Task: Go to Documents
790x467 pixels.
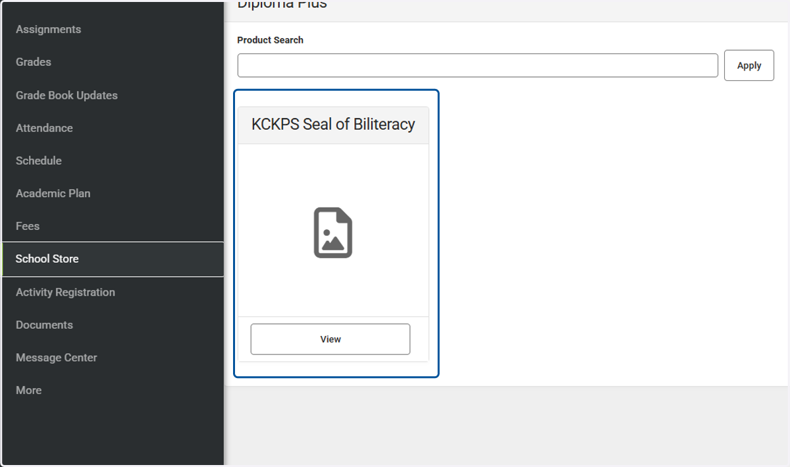Action: coord(44,325)
